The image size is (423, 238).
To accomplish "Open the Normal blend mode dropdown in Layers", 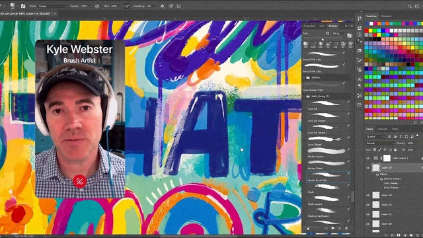I will [x=380, y=143].
